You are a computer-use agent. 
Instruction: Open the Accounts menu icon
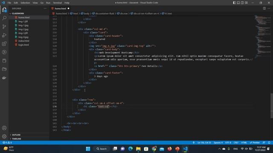[4, 128]
